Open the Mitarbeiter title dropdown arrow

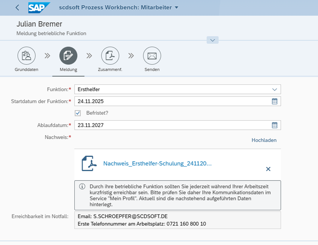[176, 8]
